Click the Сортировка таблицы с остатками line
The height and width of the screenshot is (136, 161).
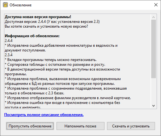point(55,65)
